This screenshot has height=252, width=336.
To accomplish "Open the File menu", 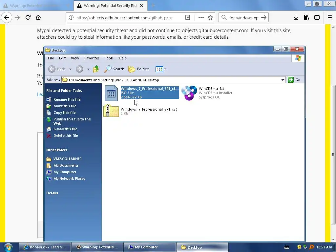I will 51,58.
